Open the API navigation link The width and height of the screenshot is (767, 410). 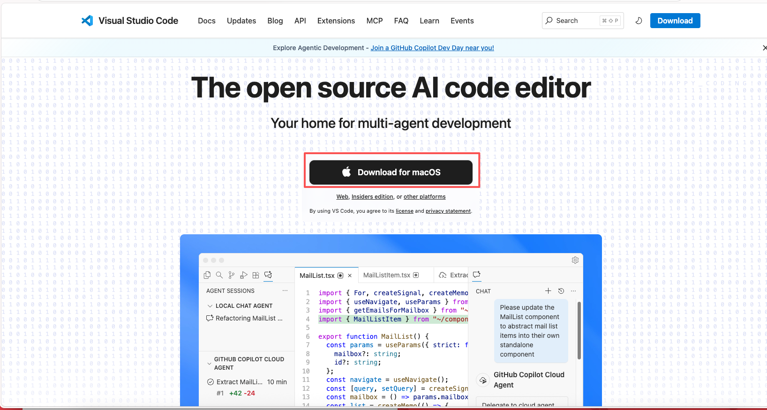[x=300, y=21]
